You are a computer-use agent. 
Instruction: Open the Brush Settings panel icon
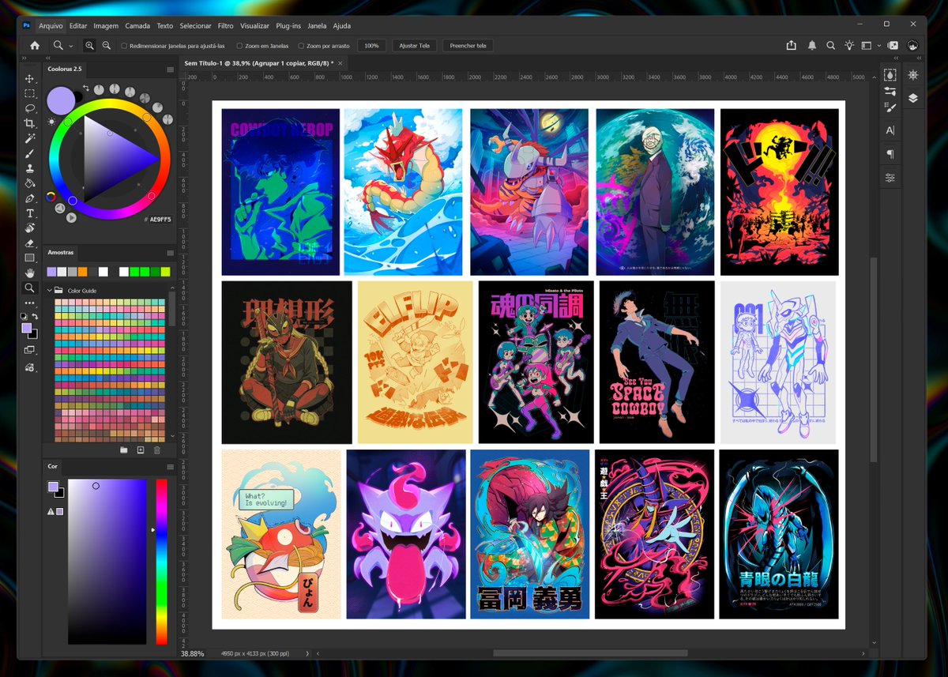(890, 107)
